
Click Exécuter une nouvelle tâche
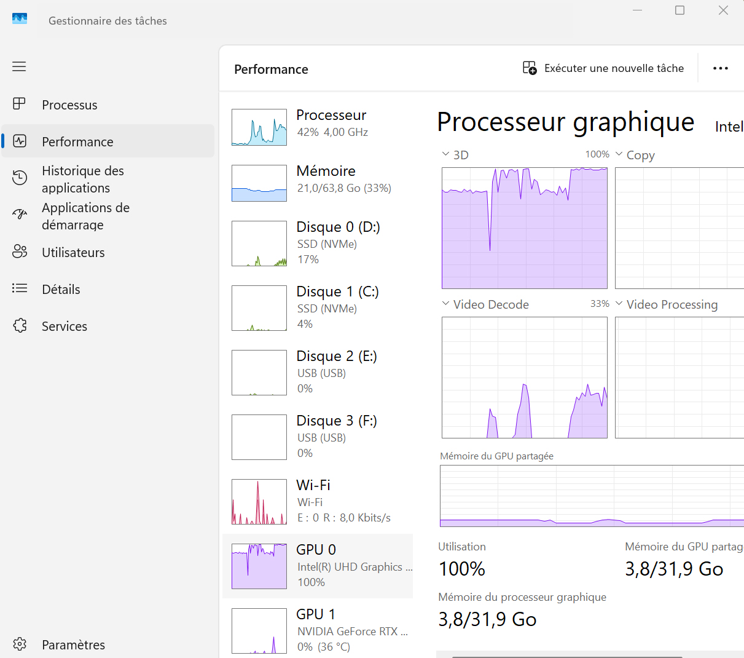(x=603, y=68)
